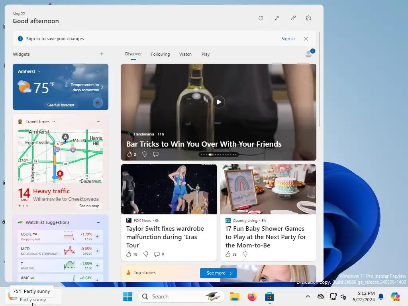This screenshot has width=408, height=306.
Task: Open File Explorer from taskbar
Action: click(x=234, y=296)
